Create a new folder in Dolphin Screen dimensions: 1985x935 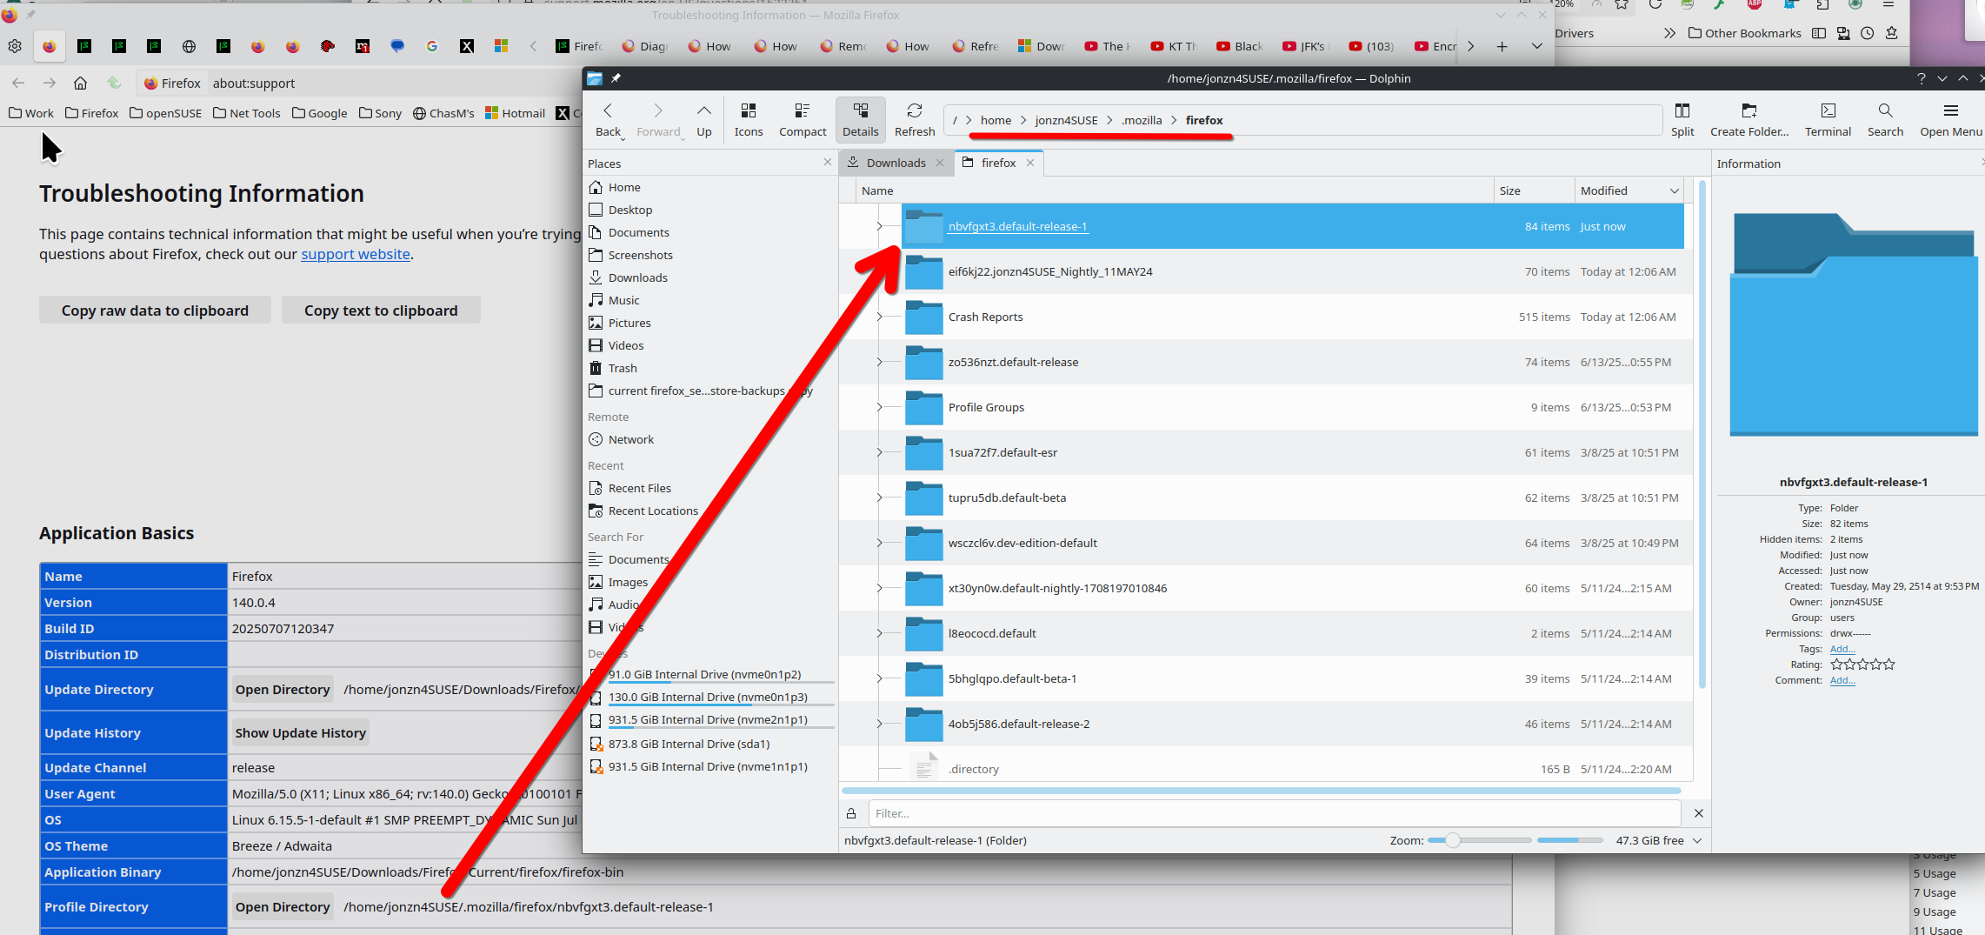[x=1749, y=120]
